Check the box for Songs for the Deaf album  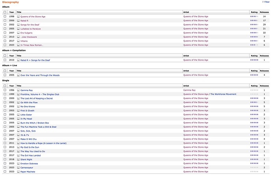[x=5, y=24]
